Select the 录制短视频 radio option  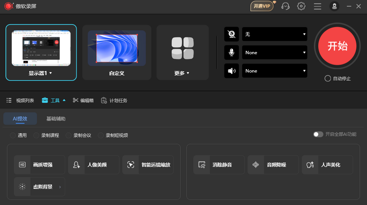(101, 135)
